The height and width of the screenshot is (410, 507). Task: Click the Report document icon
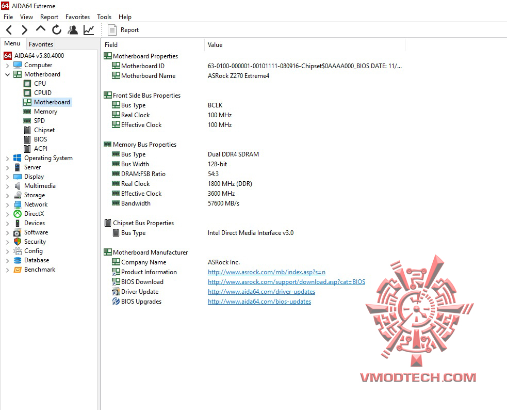(112, 30)
